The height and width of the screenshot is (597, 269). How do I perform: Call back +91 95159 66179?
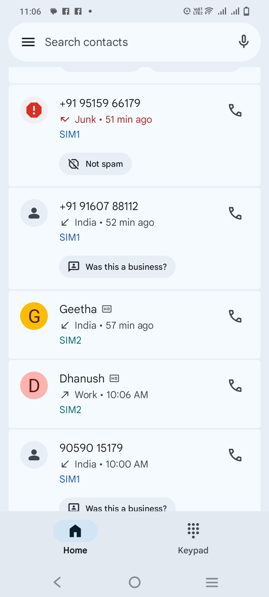(x=235, y=110)
